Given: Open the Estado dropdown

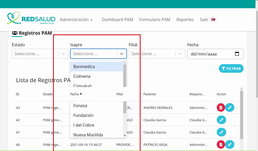Looking at the screenshot, I should pos(40,54).
